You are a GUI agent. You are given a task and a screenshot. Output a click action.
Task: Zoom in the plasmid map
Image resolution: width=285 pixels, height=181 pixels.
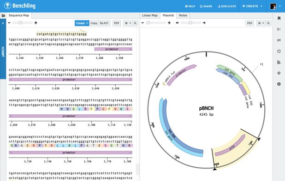coord(169,23)
